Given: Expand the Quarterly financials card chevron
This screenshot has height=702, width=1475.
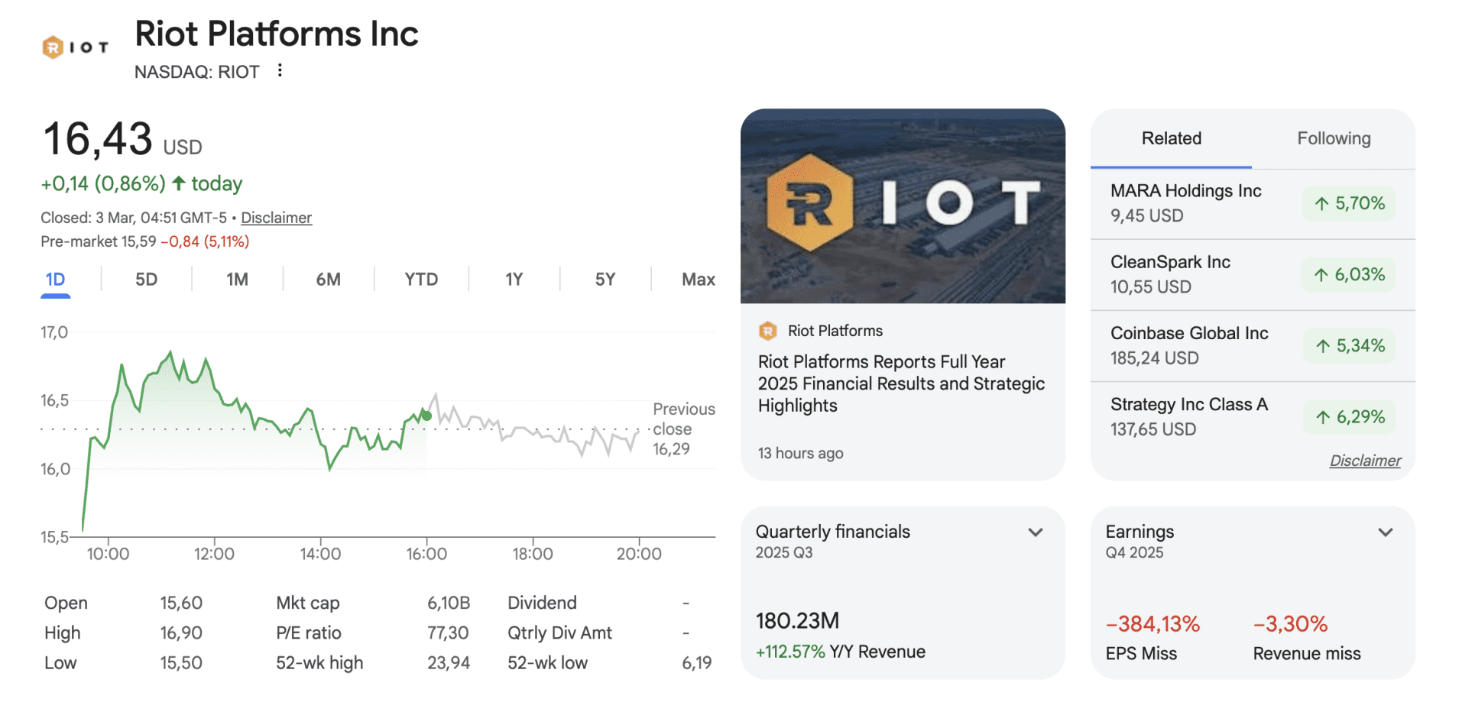Looking at the screenshot, I should [1036, 532].
